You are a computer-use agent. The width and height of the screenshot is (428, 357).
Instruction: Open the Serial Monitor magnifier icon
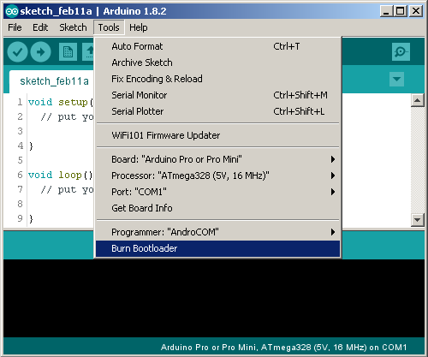point(401,51)
